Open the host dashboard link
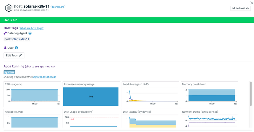Screen dimensions: 254x132 58,7
